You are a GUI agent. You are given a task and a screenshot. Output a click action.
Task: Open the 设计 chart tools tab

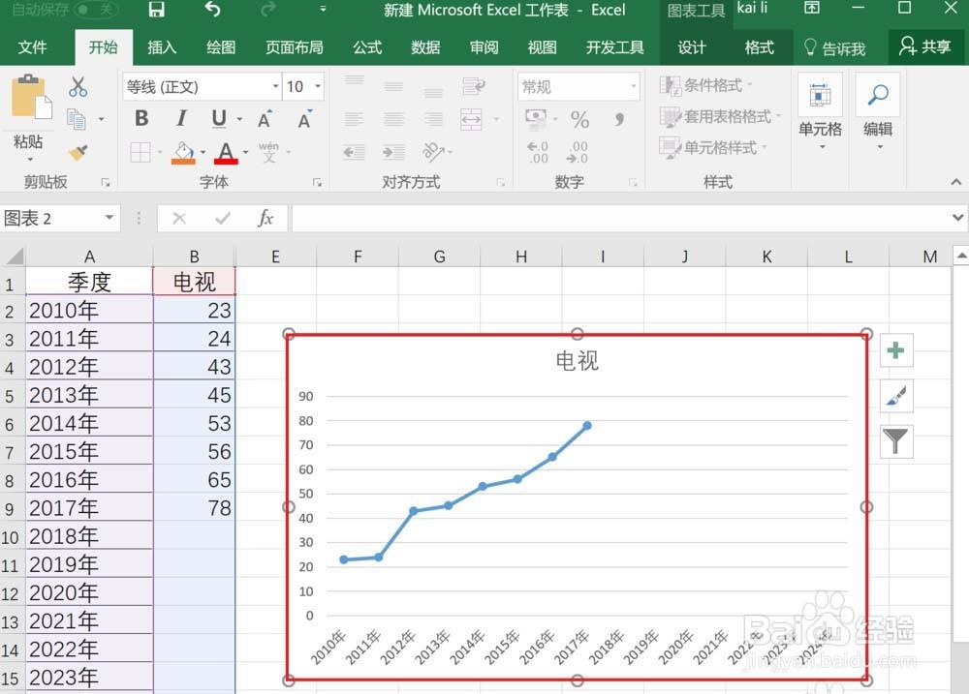692,47
